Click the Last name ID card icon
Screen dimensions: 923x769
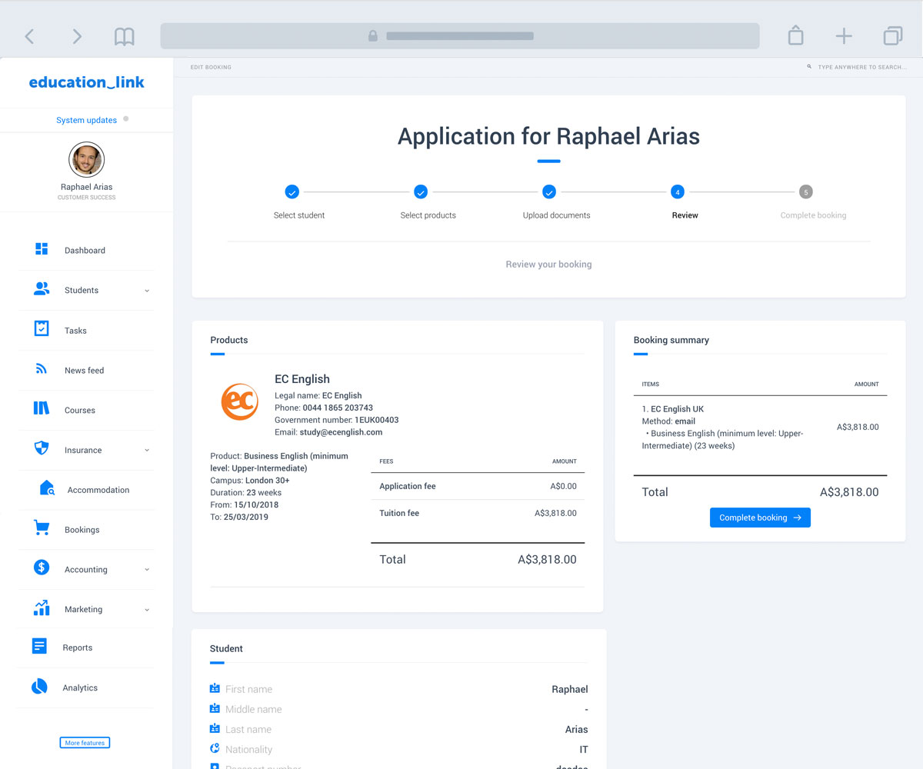(215, 728)
